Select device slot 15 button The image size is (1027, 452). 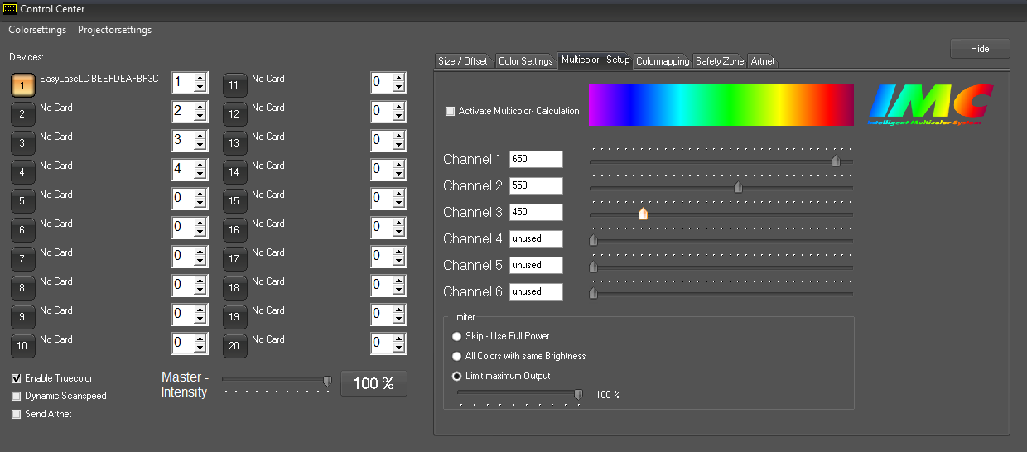pos(234,201)
